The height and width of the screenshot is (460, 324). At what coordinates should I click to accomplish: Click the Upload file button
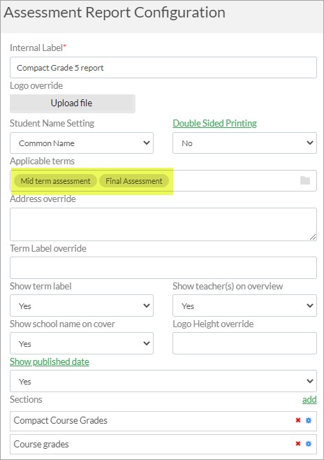coord(73,103)
